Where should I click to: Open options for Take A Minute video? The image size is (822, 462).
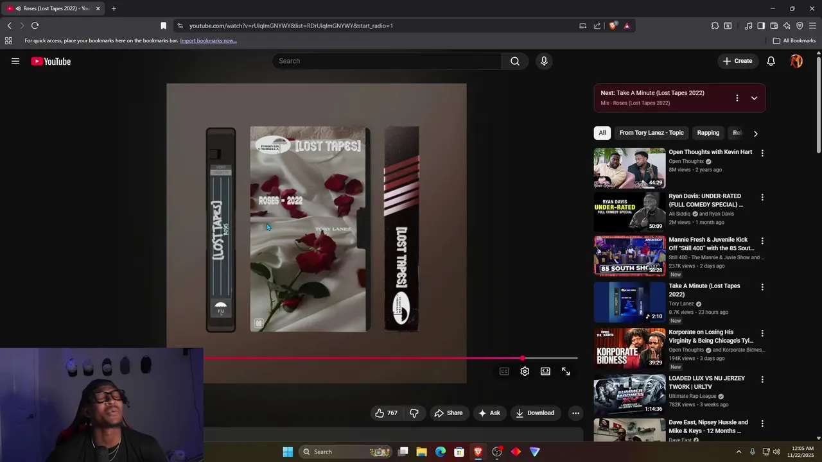(x=762, y=287)
